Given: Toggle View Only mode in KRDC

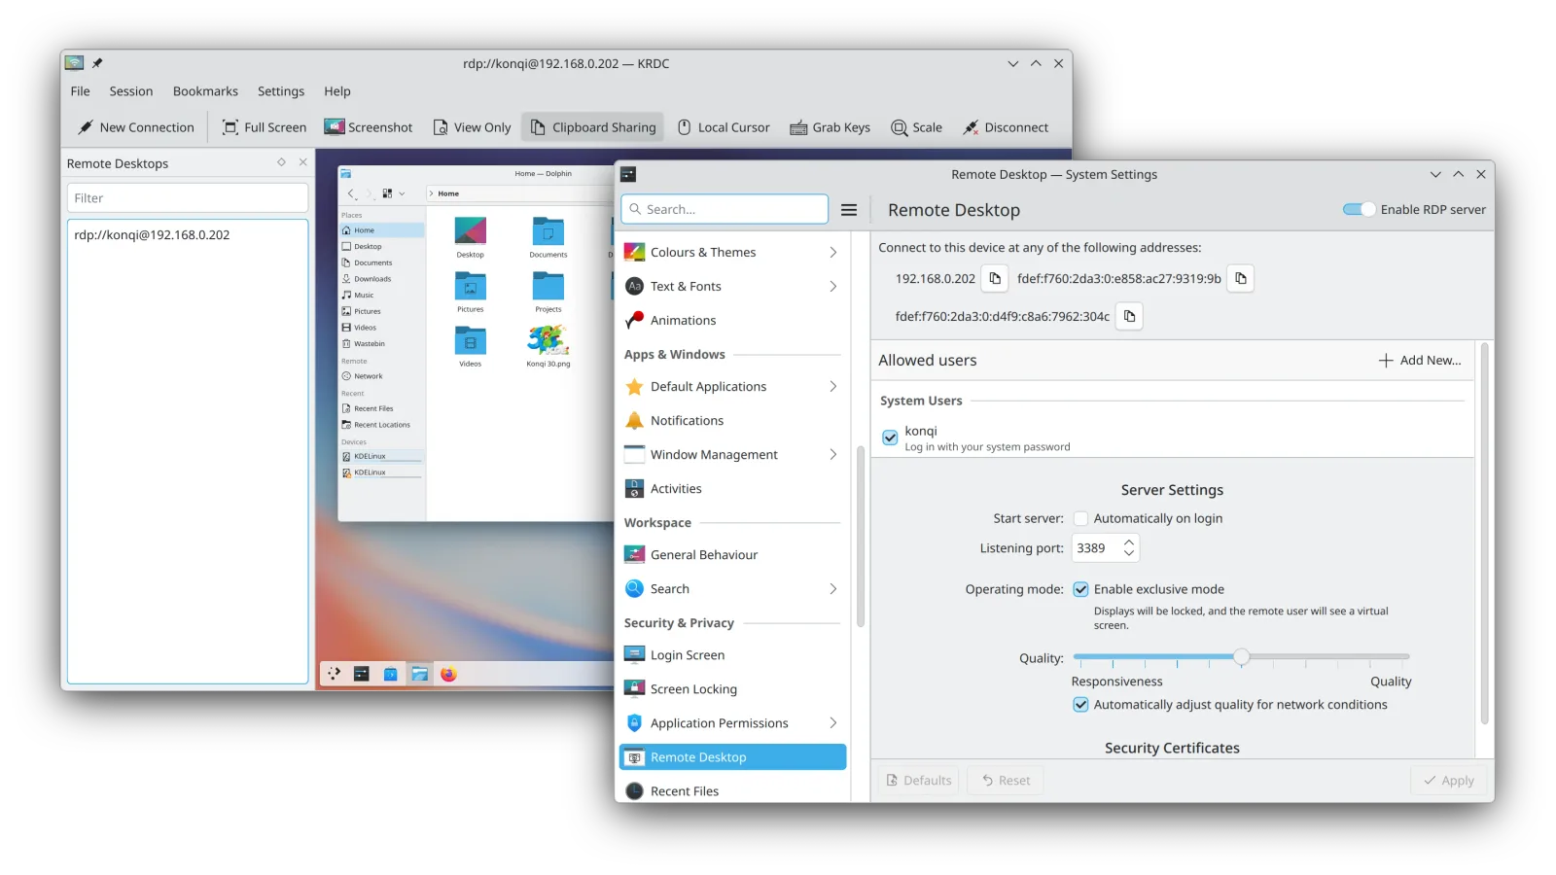Looking at the screenshot, I should click(x=473, y=127).
